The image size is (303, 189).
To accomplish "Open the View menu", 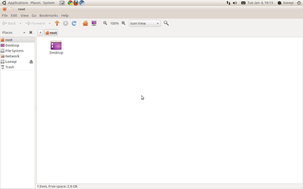I will click(25, 15).
